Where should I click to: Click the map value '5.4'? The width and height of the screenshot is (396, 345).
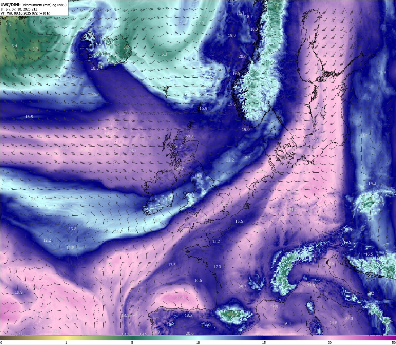pyautogui.click(x=14, y=46)
